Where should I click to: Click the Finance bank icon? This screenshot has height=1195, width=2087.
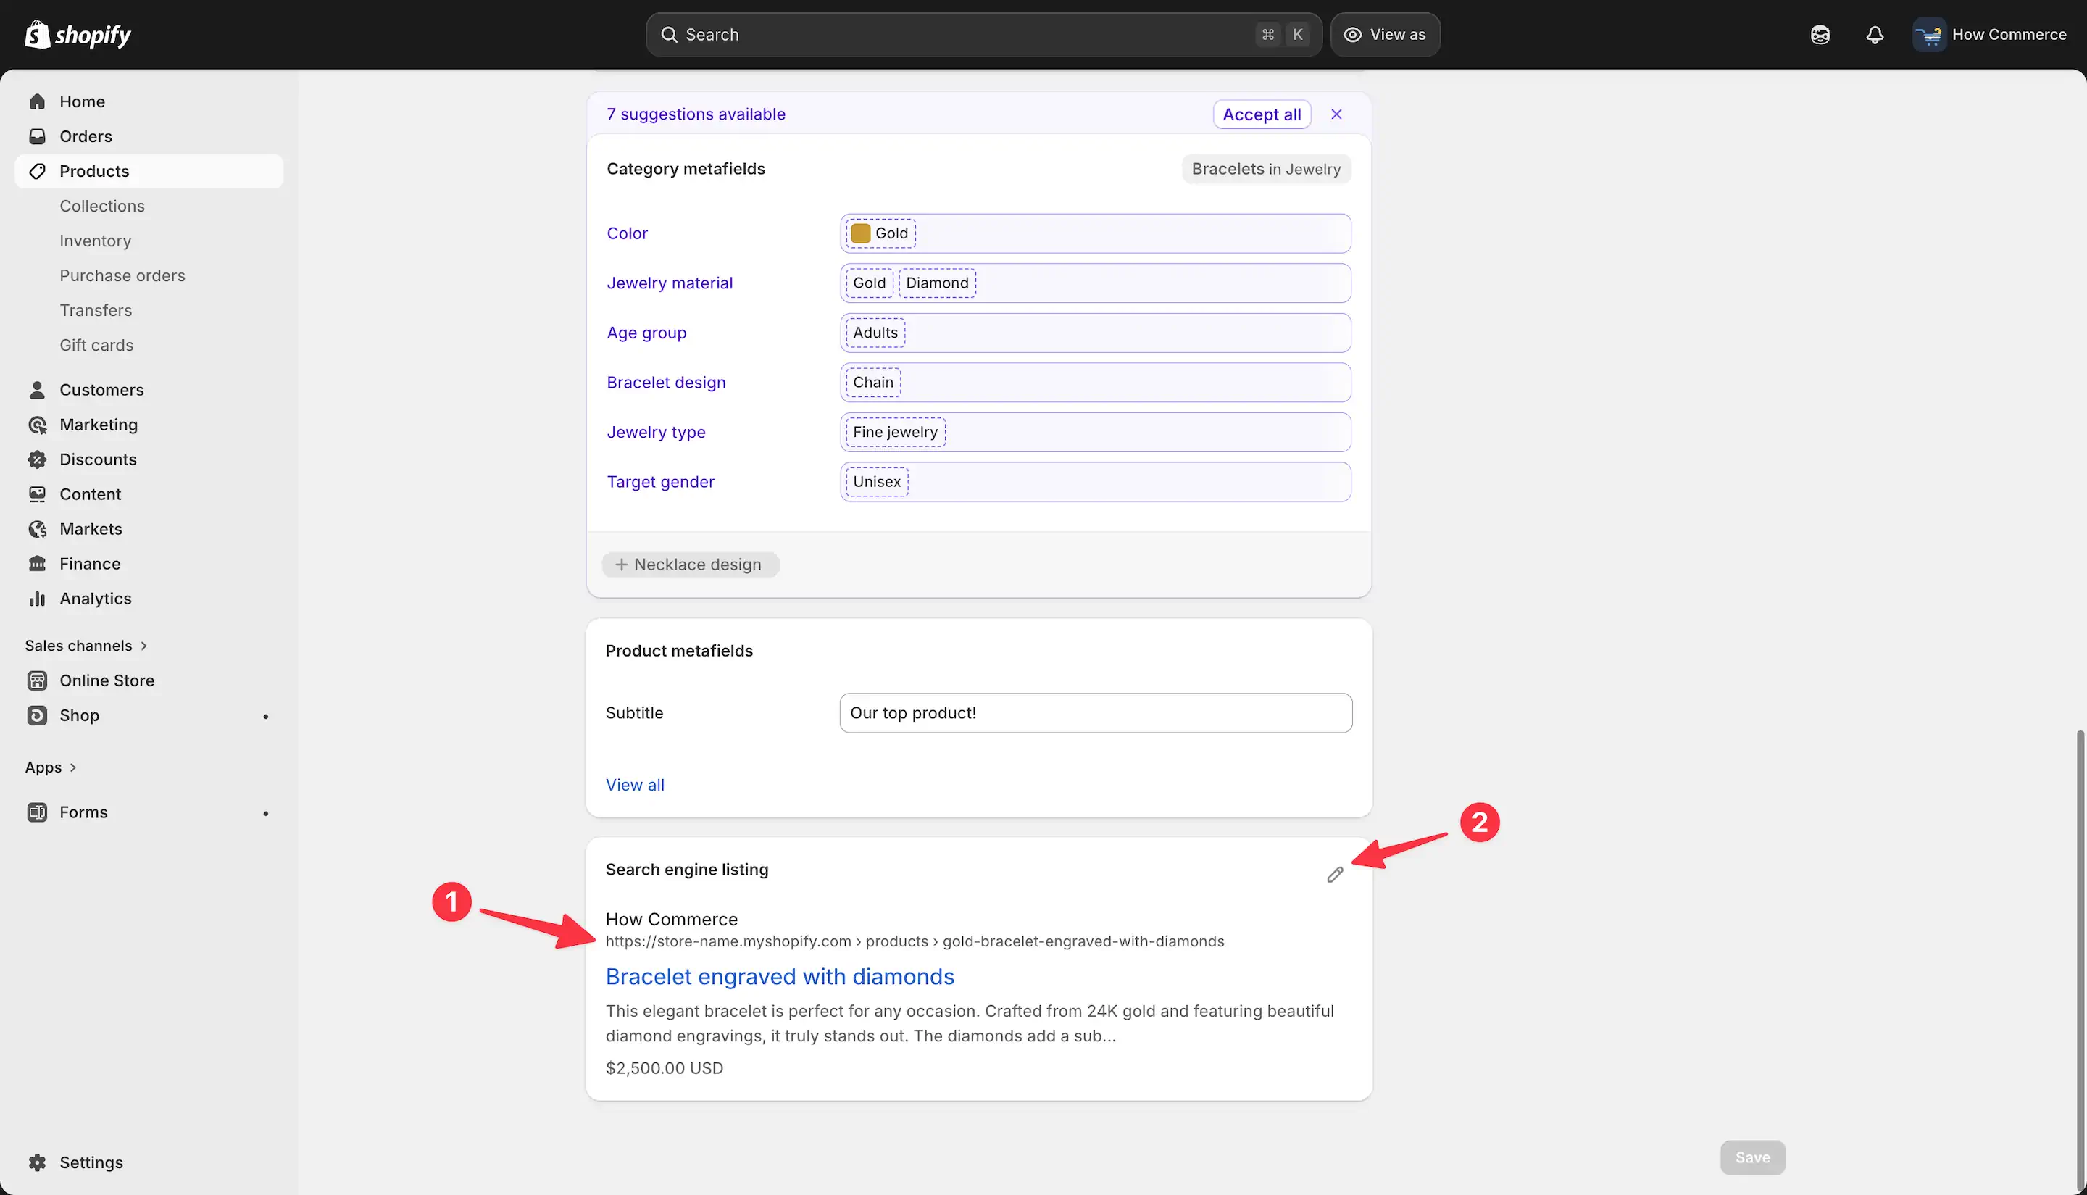[x=37, y=564]
